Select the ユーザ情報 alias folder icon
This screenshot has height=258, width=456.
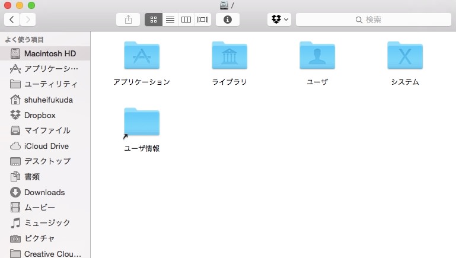pos(142,122)
